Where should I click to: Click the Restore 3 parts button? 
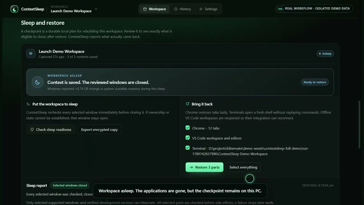[x=204, y=167]
